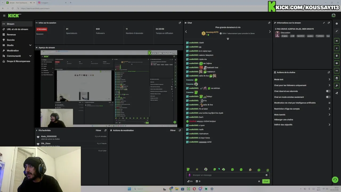The width and height of the screenshot is (341, 192).
Task: Pop out the Actions de la chaîne panel
Action: pos(329,72)
